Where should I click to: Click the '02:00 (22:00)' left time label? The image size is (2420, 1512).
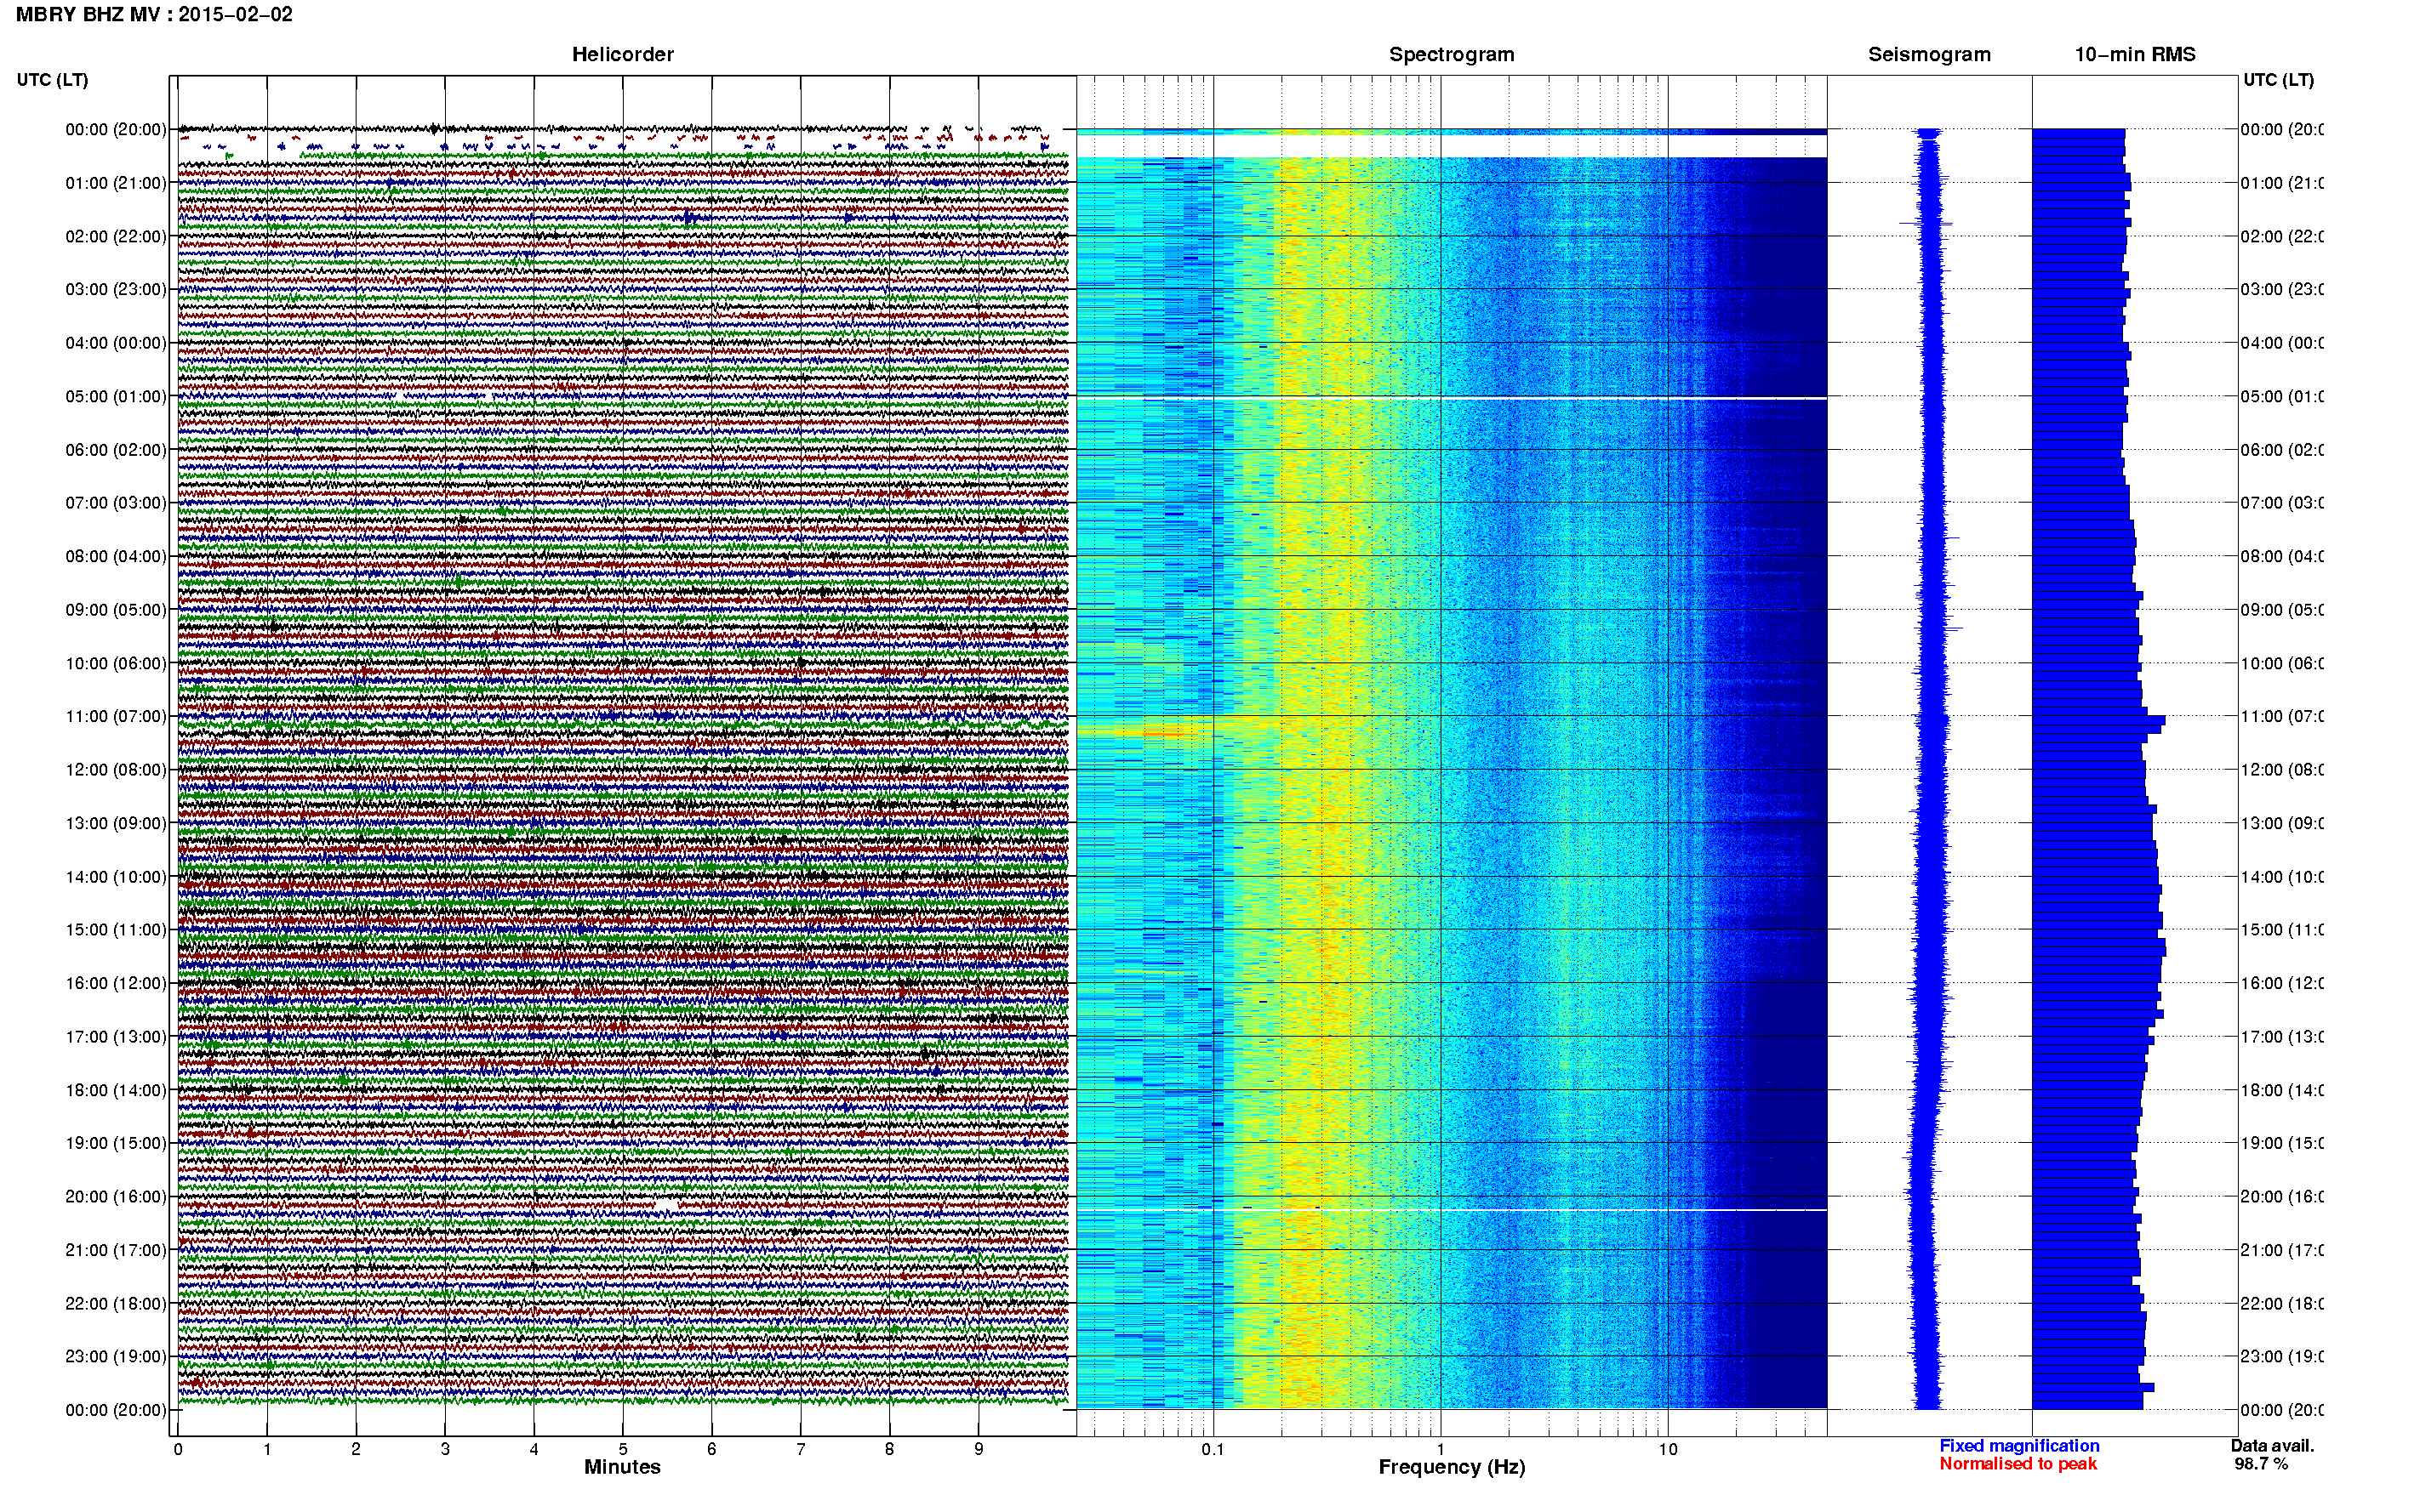(x=116, y=236)
